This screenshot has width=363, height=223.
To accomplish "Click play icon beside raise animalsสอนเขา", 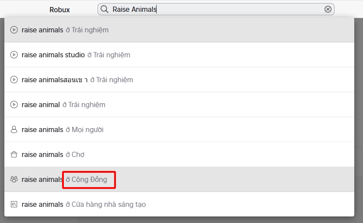I will pyautogui.click(x=14, y=80).
